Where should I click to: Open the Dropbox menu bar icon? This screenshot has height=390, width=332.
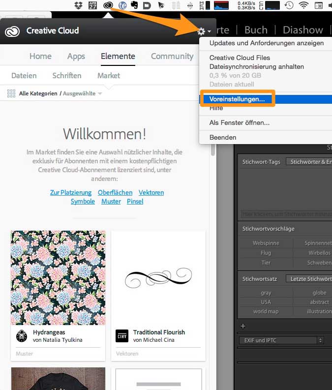coord(79,5)
